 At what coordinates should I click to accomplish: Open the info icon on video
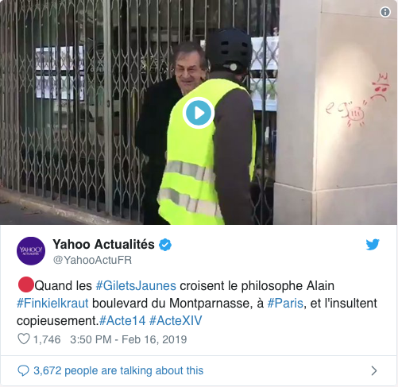point(385,12)
